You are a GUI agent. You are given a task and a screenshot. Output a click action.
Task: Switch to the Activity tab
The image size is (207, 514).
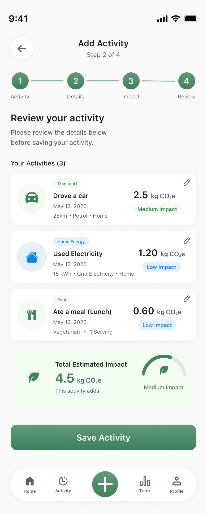point(63,485)
